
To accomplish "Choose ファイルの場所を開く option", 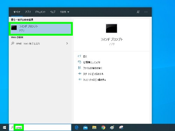I will 93,68.
